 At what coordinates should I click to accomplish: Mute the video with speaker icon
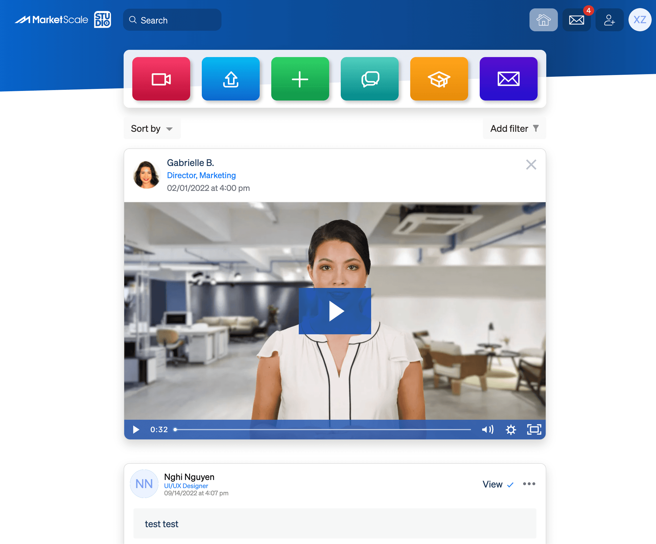tap(487, 430)
